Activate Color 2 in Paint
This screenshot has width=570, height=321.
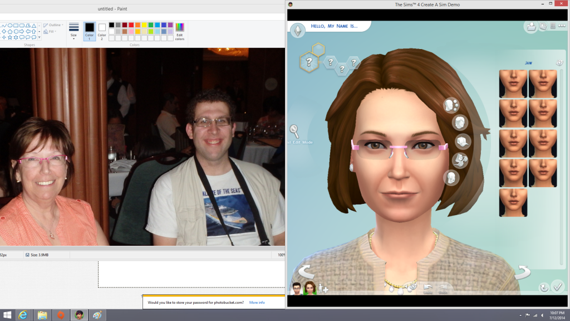102,31
